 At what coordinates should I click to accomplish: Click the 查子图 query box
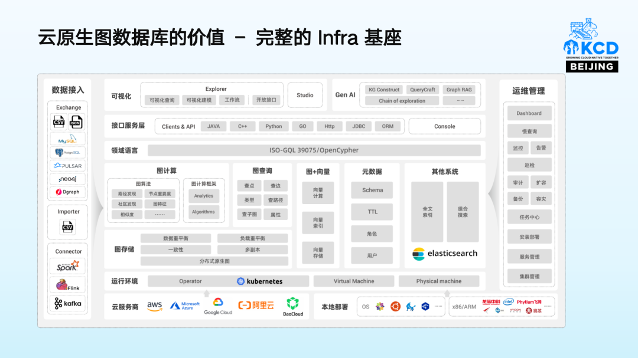point(249,215)
